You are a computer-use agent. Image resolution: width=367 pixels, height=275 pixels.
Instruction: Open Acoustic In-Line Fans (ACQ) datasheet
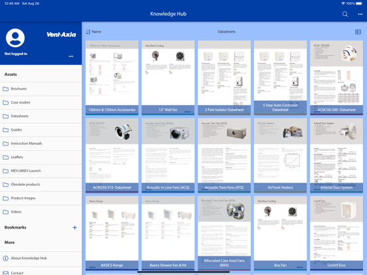pos(168,155)
